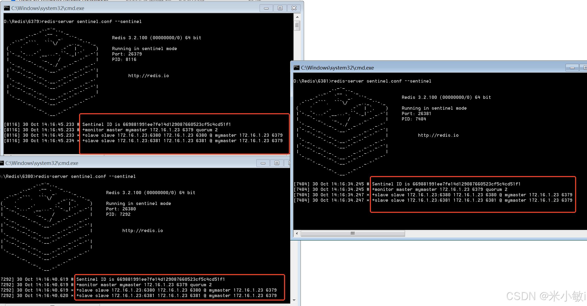Click the slave 172.16.1.23:6380 line in PID 7292 log

(x=177, y=290)
